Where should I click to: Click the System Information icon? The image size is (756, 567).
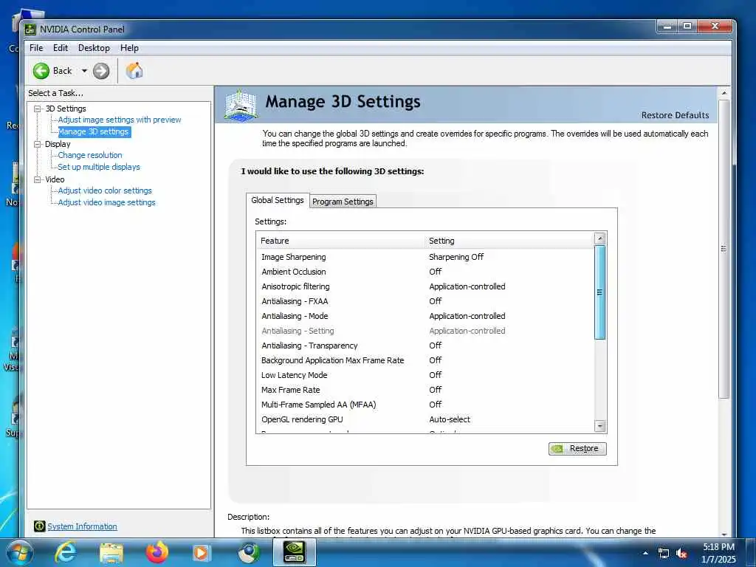(x=40, y=526)
